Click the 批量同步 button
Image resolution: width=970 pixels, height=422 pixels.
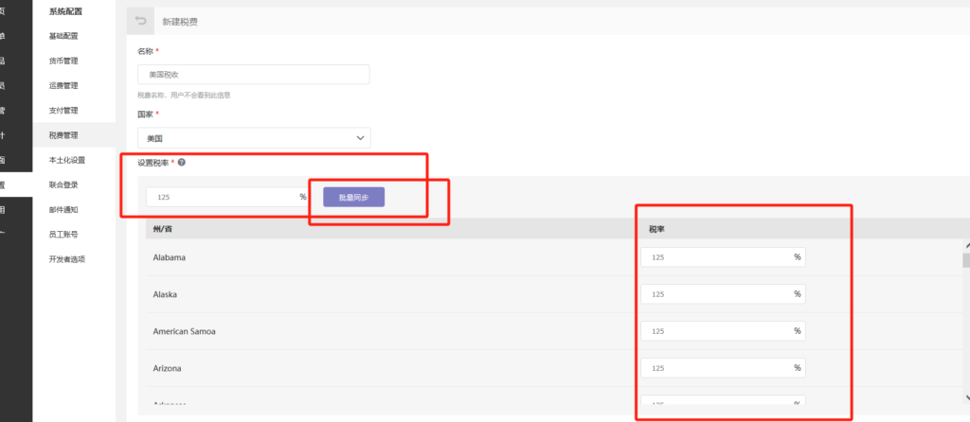[354, 197]
